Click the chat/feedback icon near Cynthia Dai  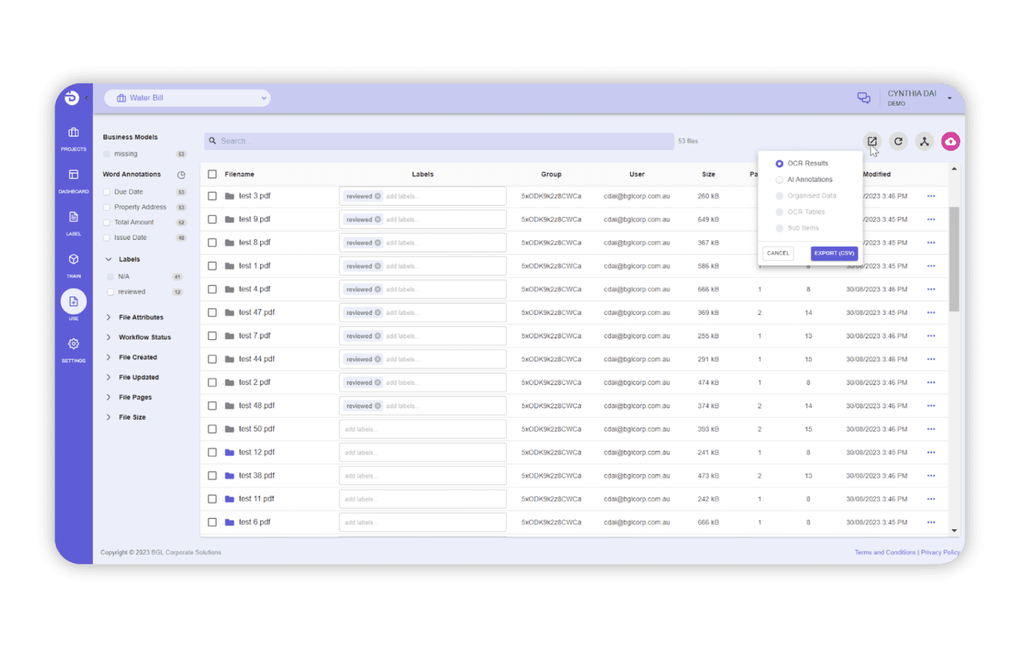tap(864, 98)
